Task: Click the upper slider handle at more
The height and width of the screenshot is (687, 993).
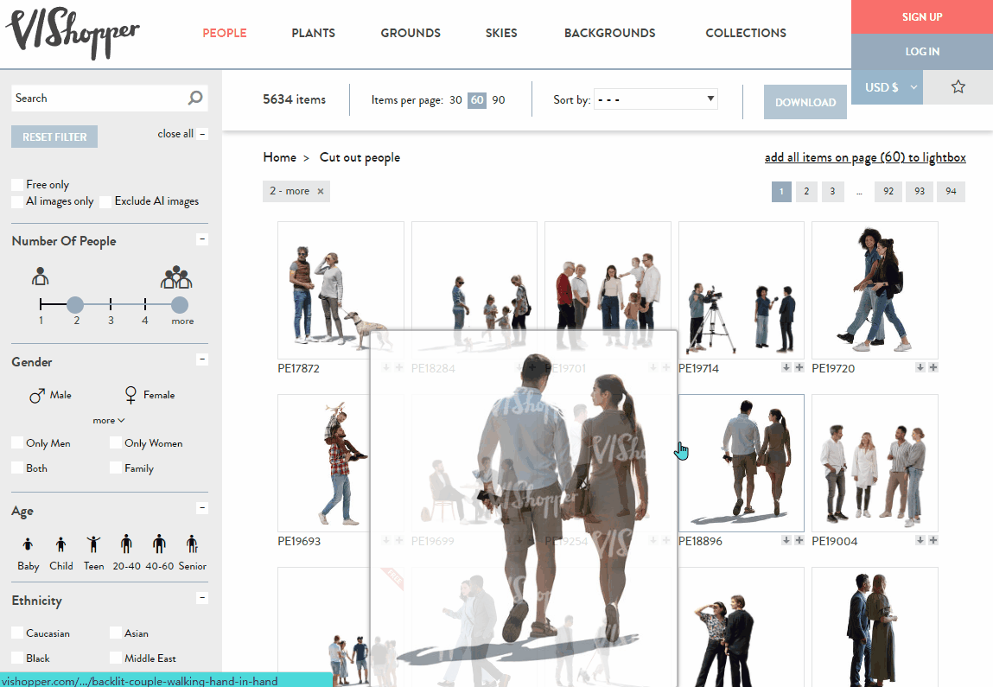Action: tap(180, 304)
